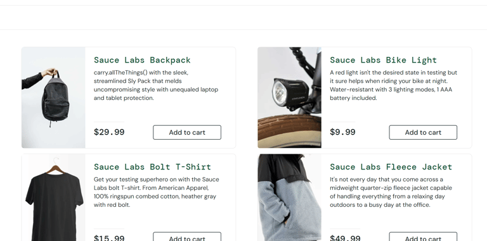Click the backpack description text

pos(156,85)
